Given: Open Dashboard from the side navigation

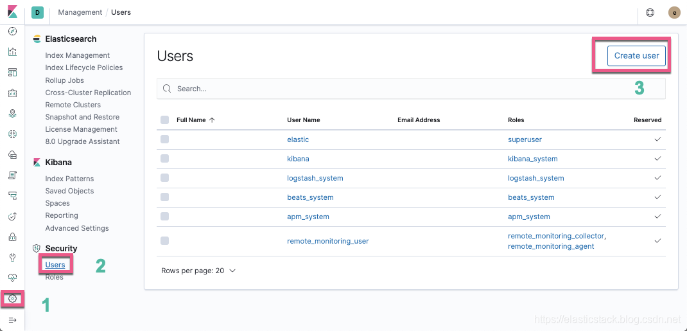Looking at the screenshot, I should [13, 73].
